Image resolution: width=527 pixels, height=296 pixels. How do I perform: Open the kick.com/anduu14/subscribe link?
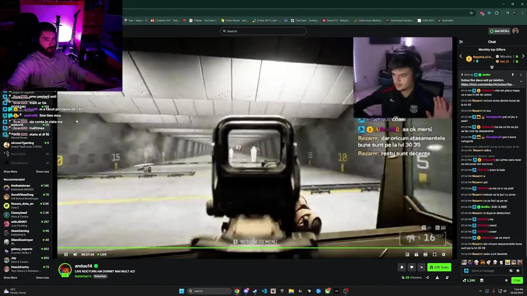pos(487,84)
